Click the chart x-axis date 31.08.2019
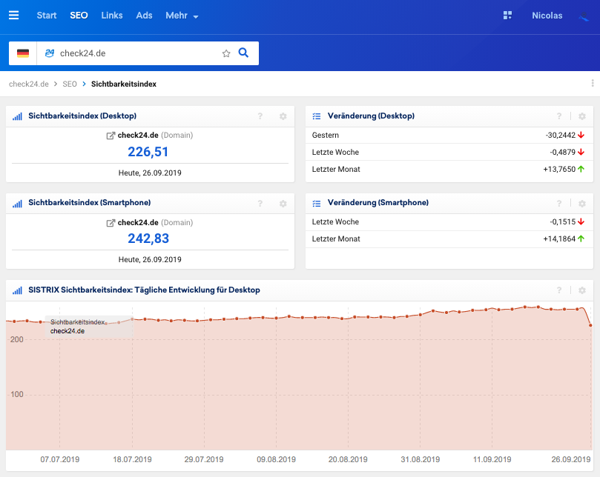This screenshot has height=477, width=600. [421, 459]
